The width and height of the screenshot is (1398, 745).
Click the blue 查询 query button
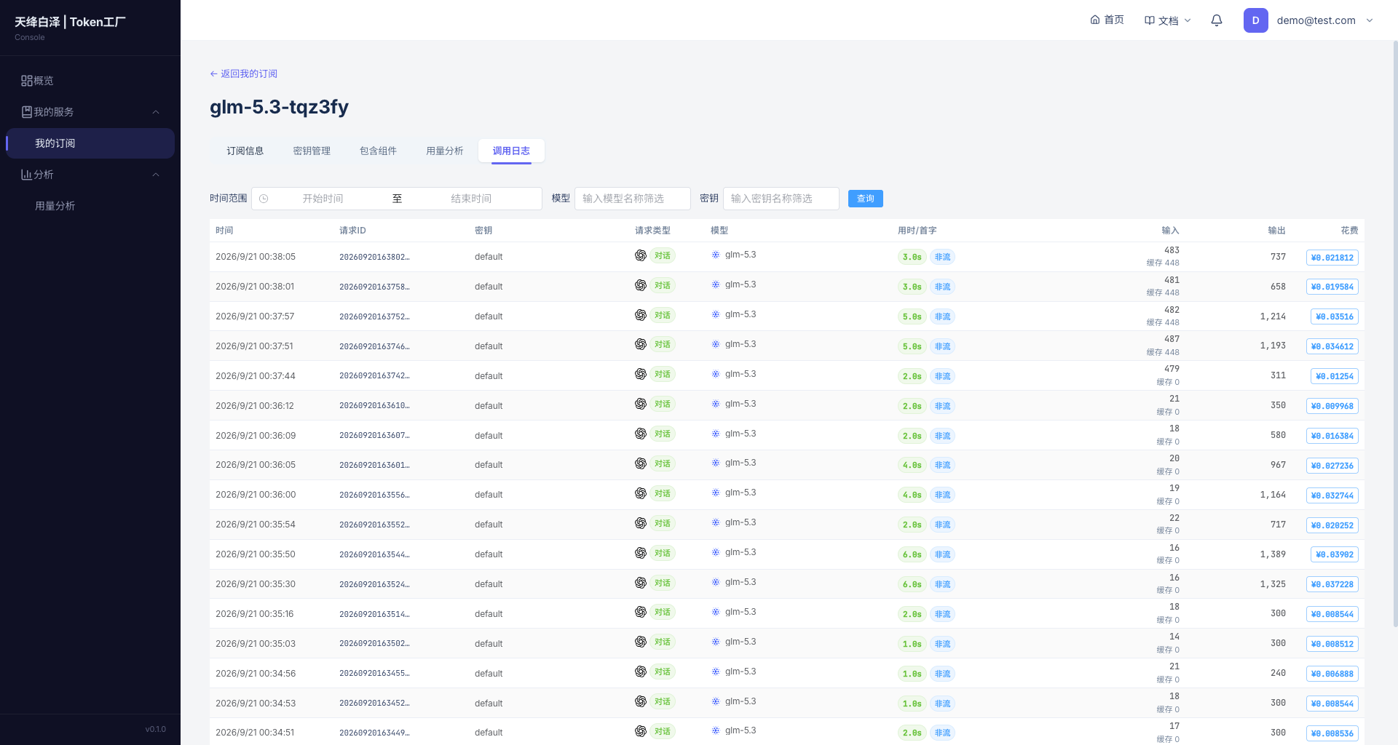click(x=866, y=199)
